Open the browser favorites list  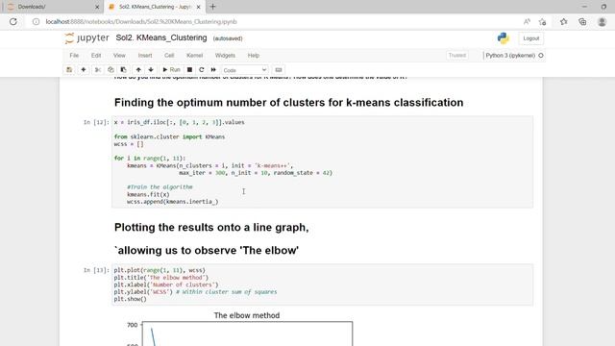point(564,21)
